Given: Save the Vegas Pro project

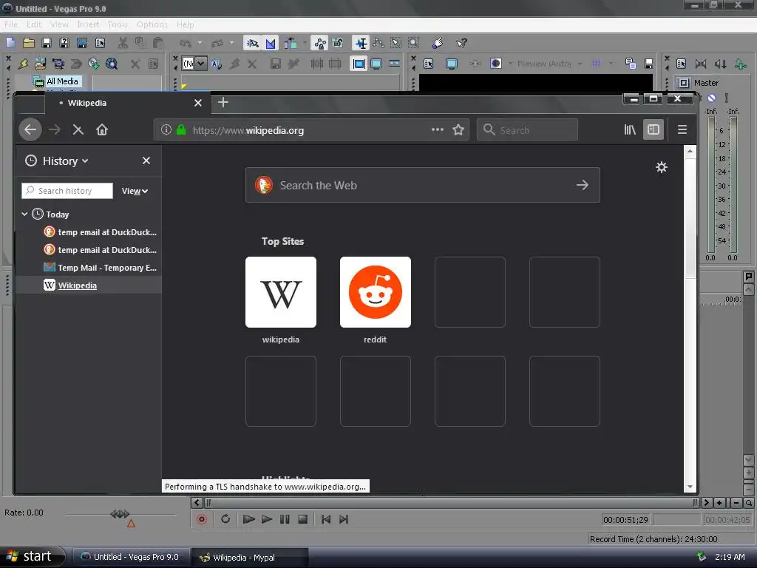Looking at the screenshot, I should tap(47, 43).
